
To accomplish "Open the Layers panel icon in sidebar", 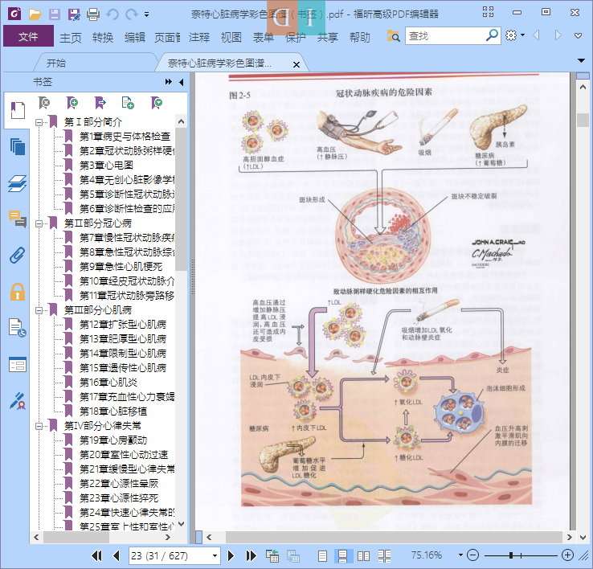I will click(x=18, y=183).
